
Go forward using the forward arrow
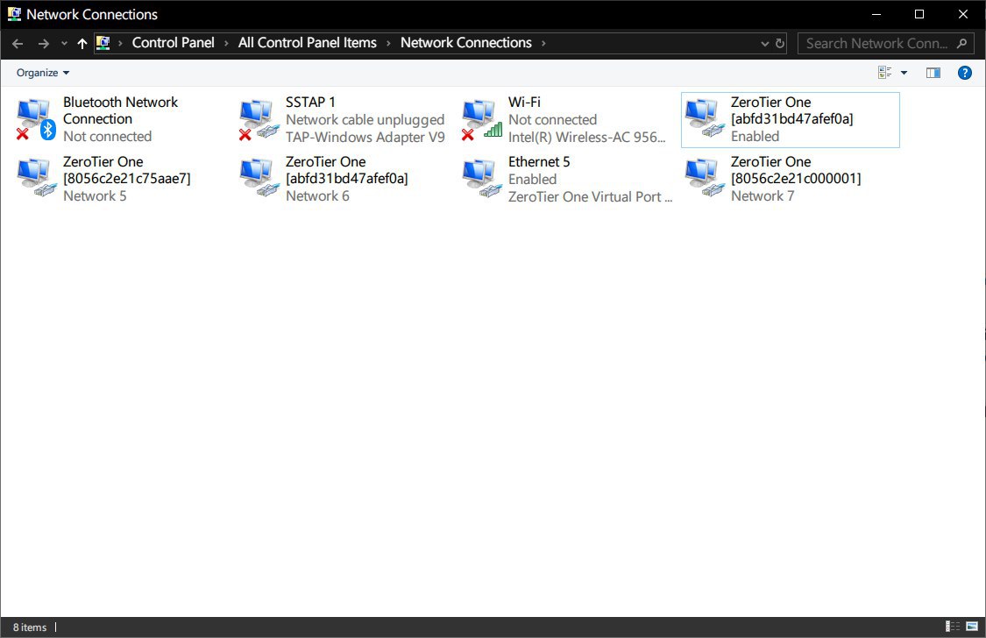[44, 43]
